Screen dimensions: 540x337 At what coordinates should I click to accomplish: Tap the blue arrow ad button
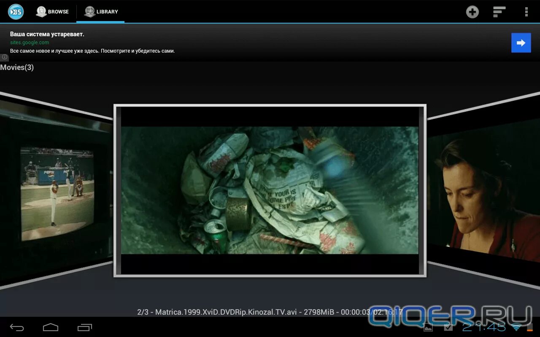(x=521, y=43)
